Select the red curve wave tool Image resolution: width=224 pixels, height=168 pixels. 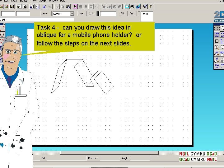pos(2,41)
